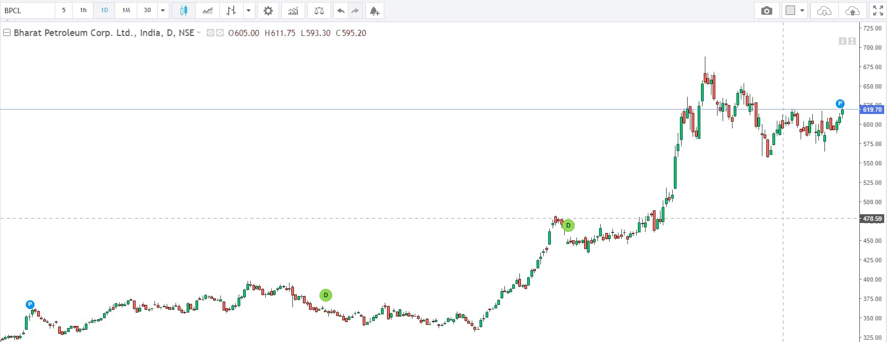The height and width of the screenshot is (342, 887).
Task: Switch to area chart style icon
Action: click(x=208, y=11)
